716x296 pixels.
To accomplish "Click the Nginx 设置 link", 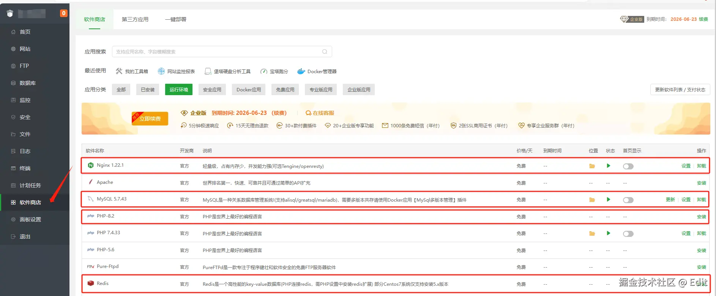I will 686,166.
